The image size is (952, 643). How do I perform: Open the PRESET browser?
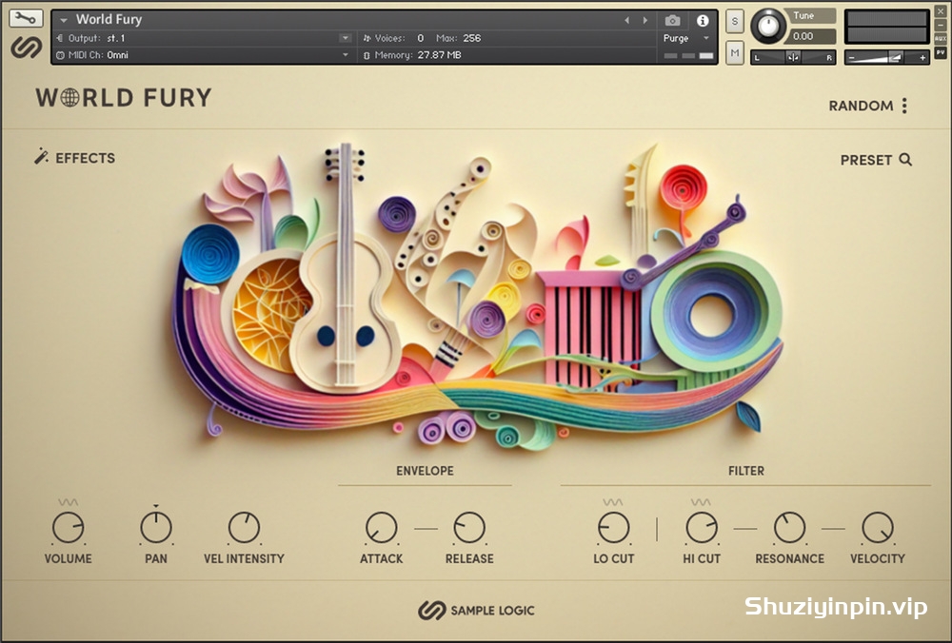(x=865, y=160)
